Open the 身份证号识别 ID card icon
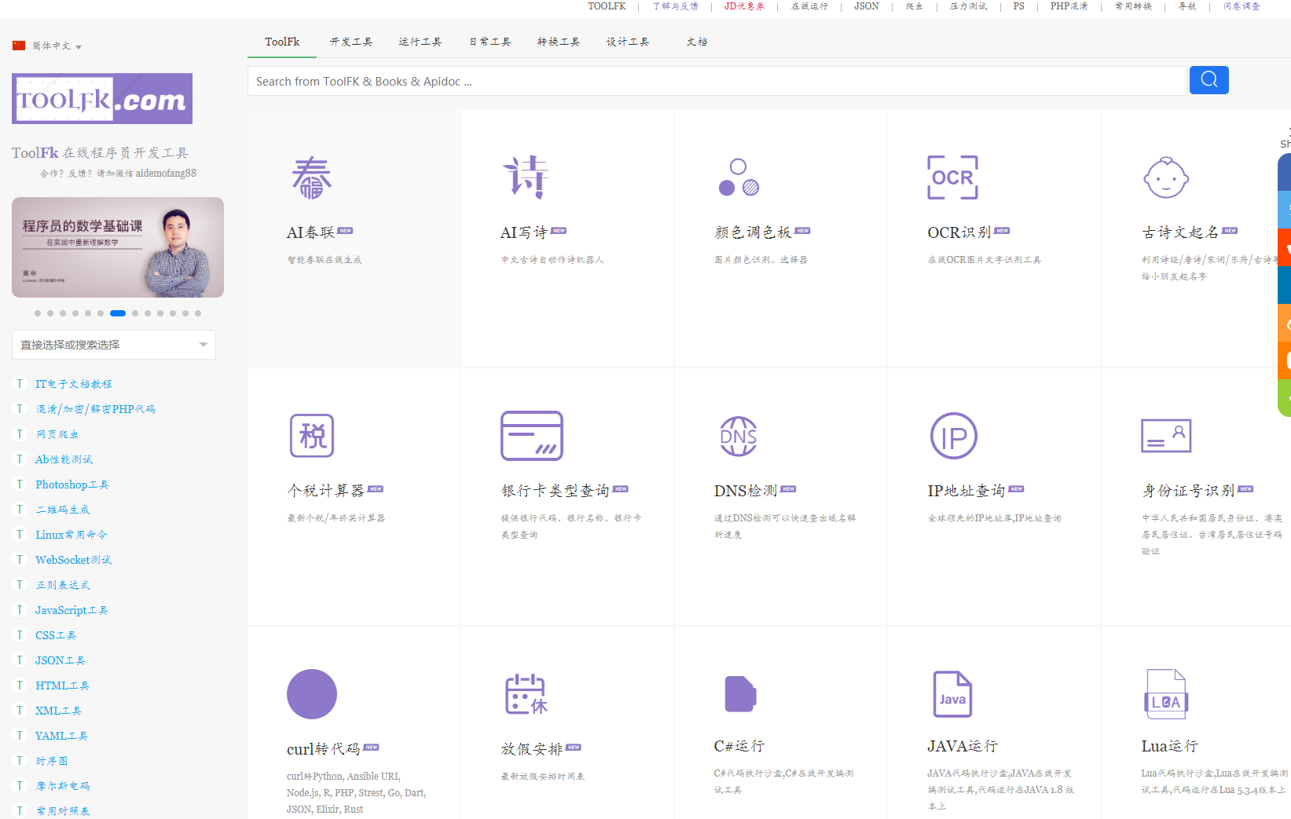Image resolution: width=1291 pixels, height=819 pixels. coord(1166,436)
